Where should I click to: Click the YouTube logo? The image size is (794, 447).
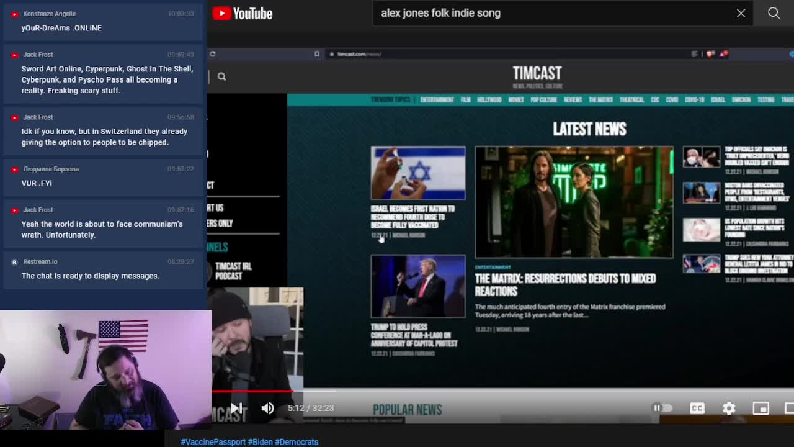243,13
